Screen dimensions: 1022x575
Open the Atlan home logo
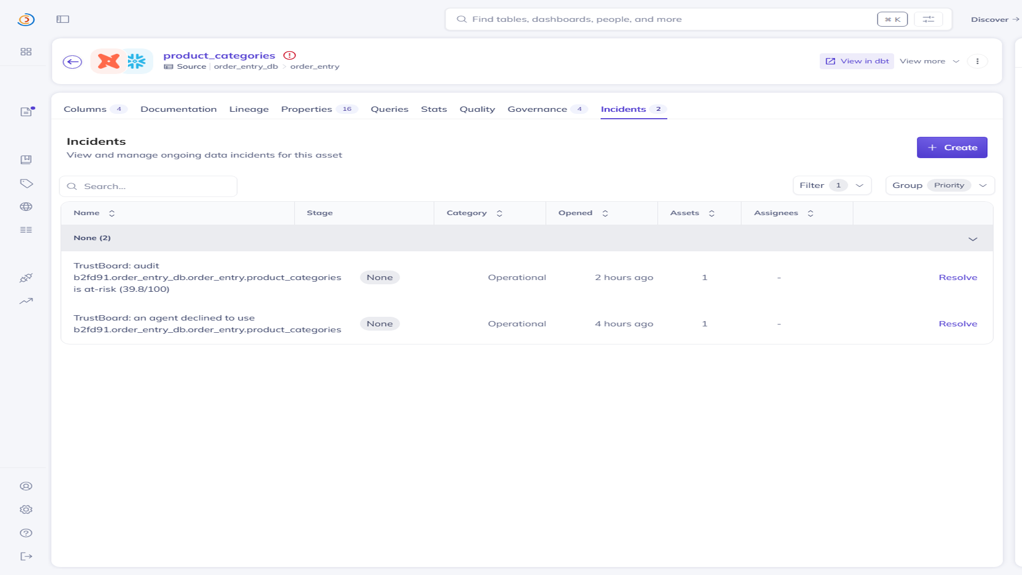point(26,20)
